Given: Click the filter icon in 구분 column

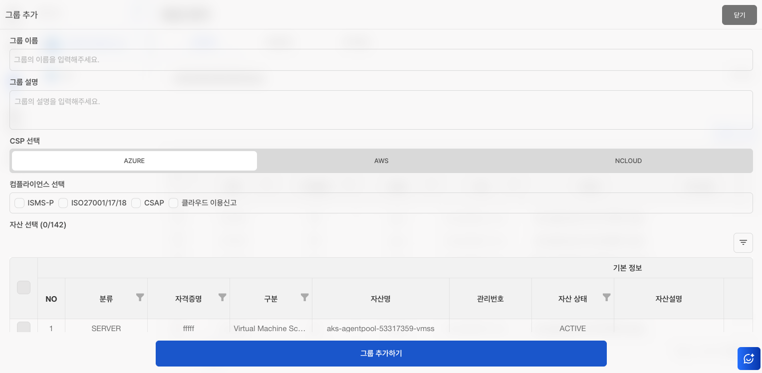Looking at the screenshot, I should coord(304,297).
